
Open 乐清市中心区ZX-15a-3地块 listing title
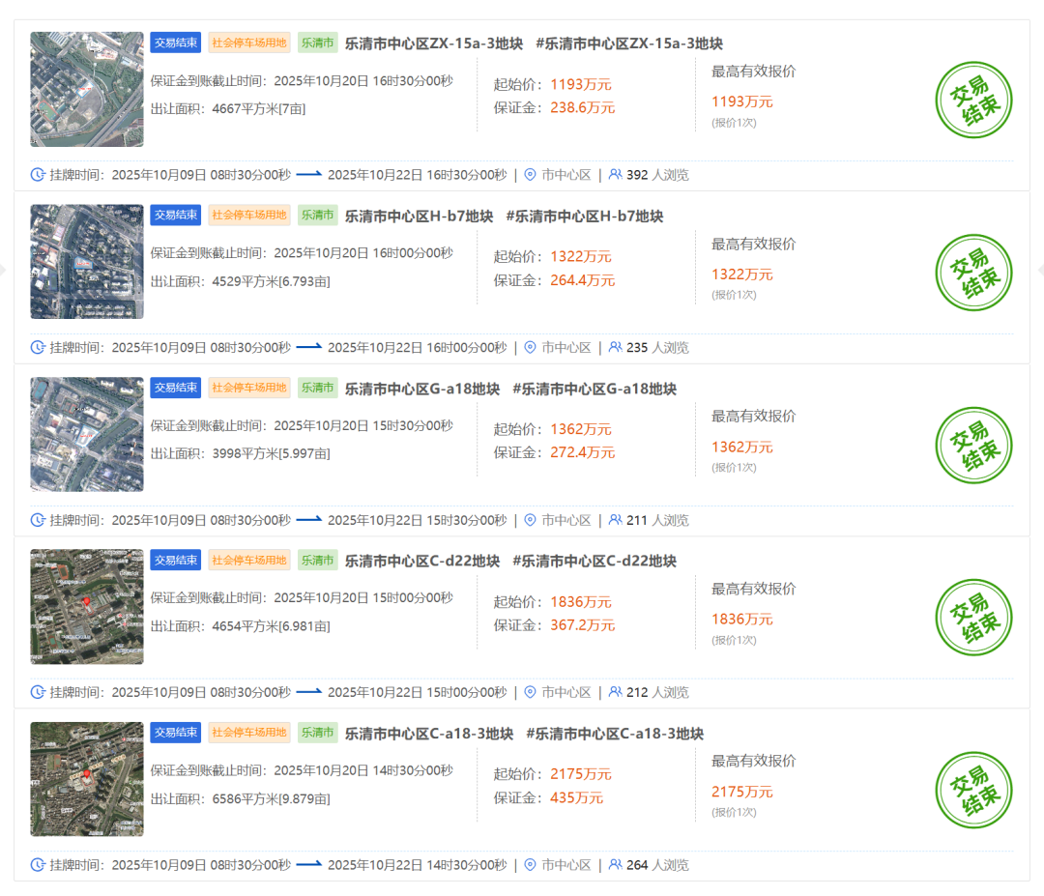[x=434, y=43]
